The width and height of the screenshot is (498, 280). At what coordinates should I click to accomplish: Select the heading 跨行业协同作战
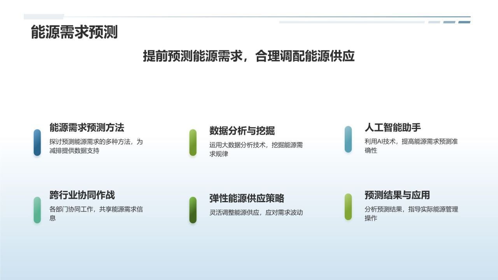[82, 195]
